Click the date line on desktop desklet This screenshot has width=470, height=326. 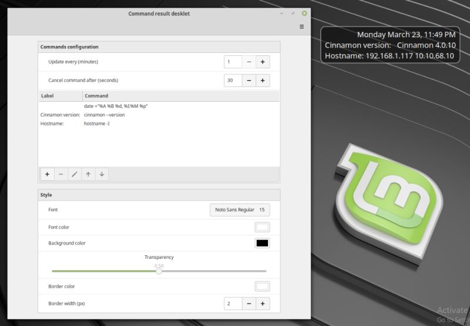click(406, 35)
